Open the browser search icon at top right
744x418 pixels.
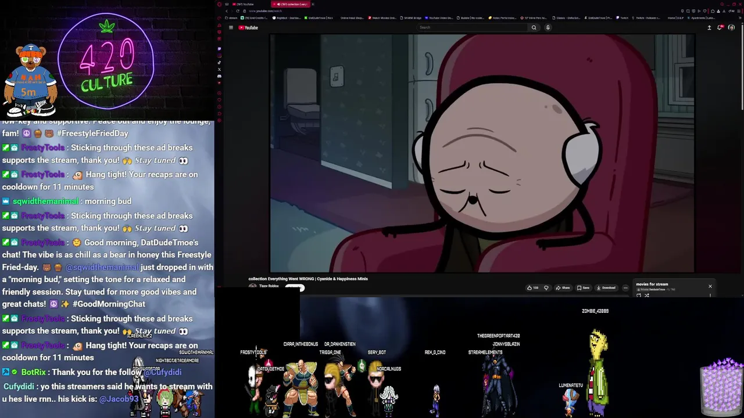722,4
